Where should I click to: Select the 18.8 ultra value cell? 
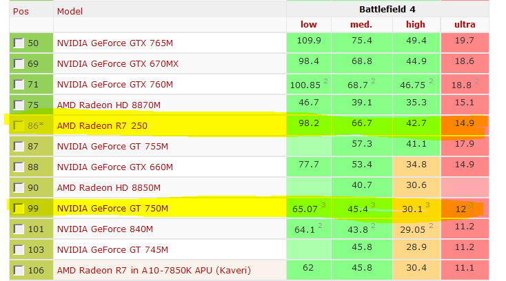(x=465, y=84)
